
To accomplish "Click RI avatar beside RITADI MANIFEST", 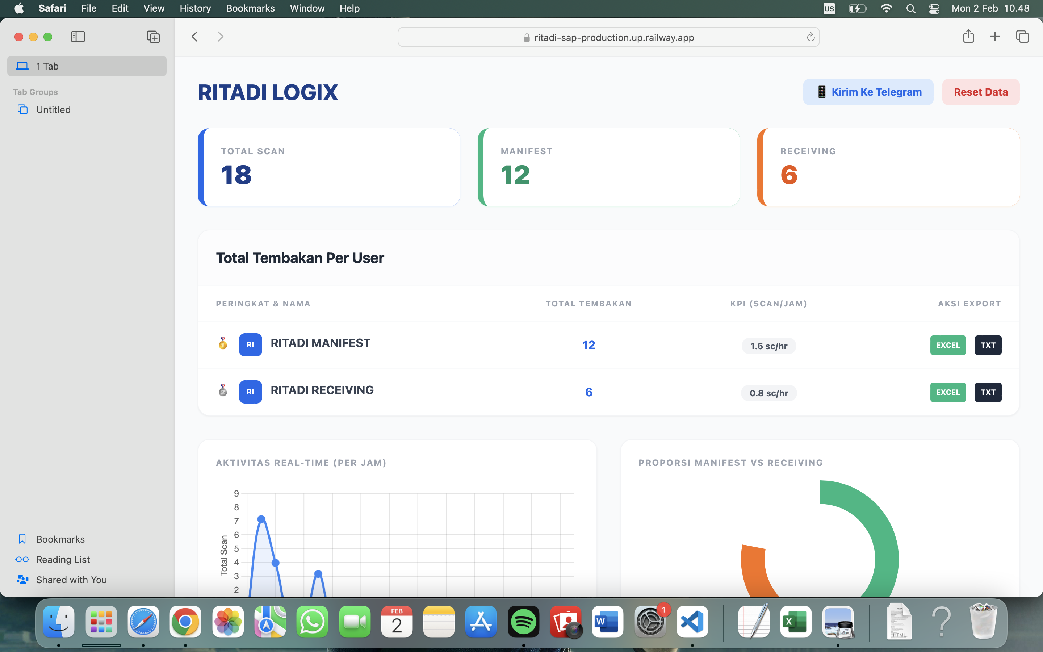I will coord(250,344).
